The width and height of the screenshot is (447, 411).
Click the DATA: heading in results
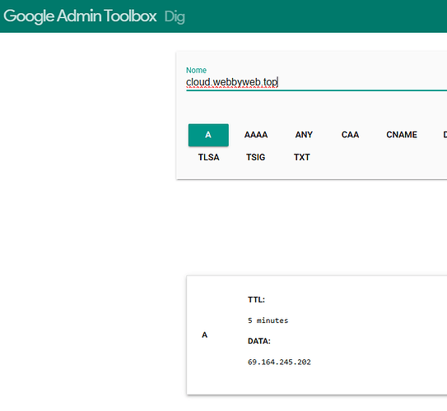click(x=258, y=341)
